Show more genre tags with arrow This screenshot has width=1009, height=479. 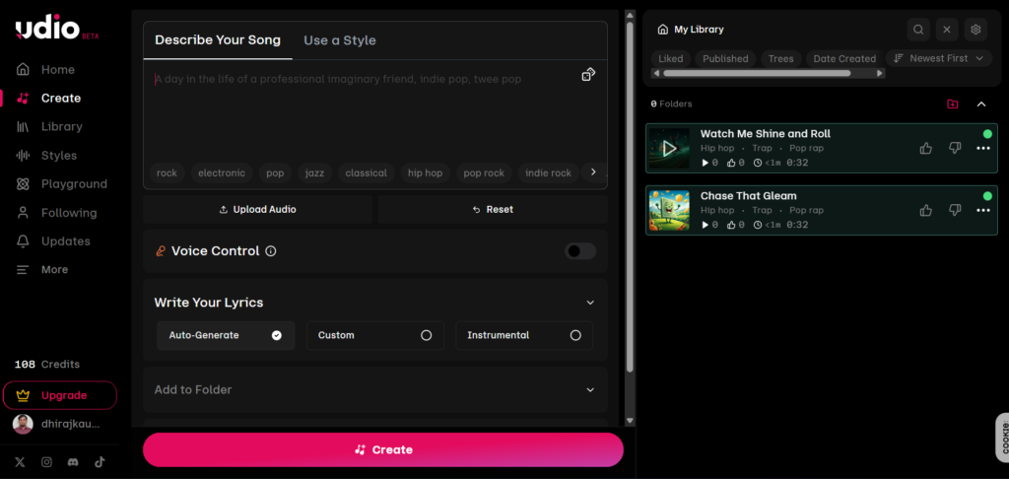click(593, 172)
